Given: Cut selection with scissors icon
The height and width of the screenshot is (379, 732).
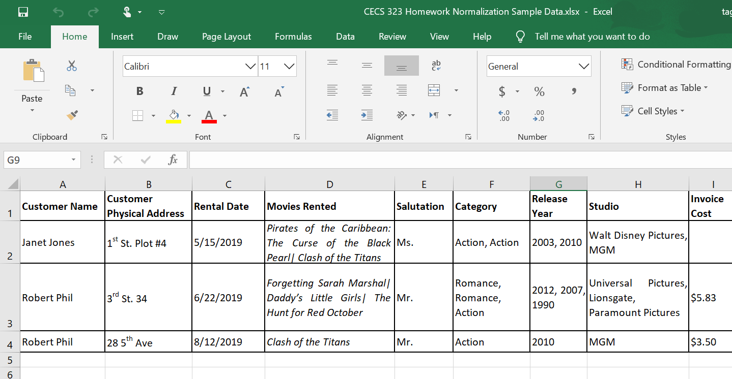Looking at the screenshot, I should (72, 66).
